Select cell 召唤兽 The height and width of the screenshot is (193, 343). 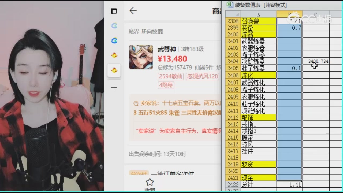coord(259,21)
